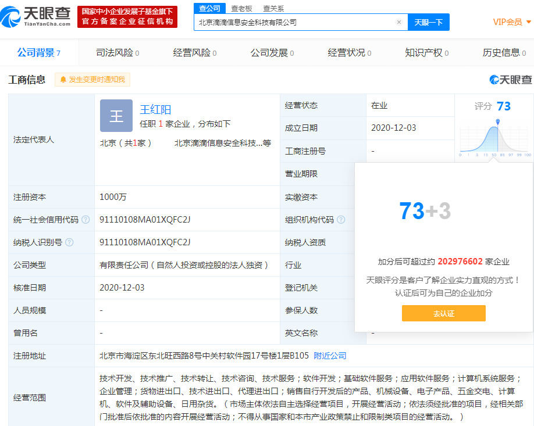
Task: Click the 去认证 button
Action: coord(443,313)
